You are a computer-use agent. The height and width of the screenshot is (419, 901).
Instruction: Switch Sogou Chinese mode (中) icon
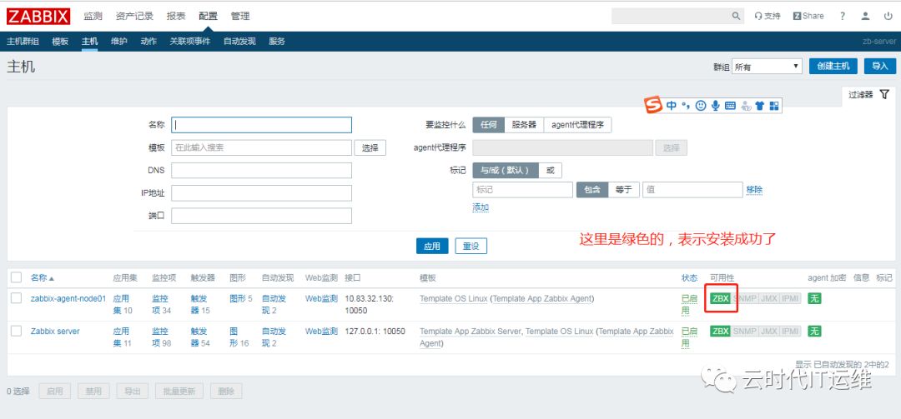[x=672, y=106]
